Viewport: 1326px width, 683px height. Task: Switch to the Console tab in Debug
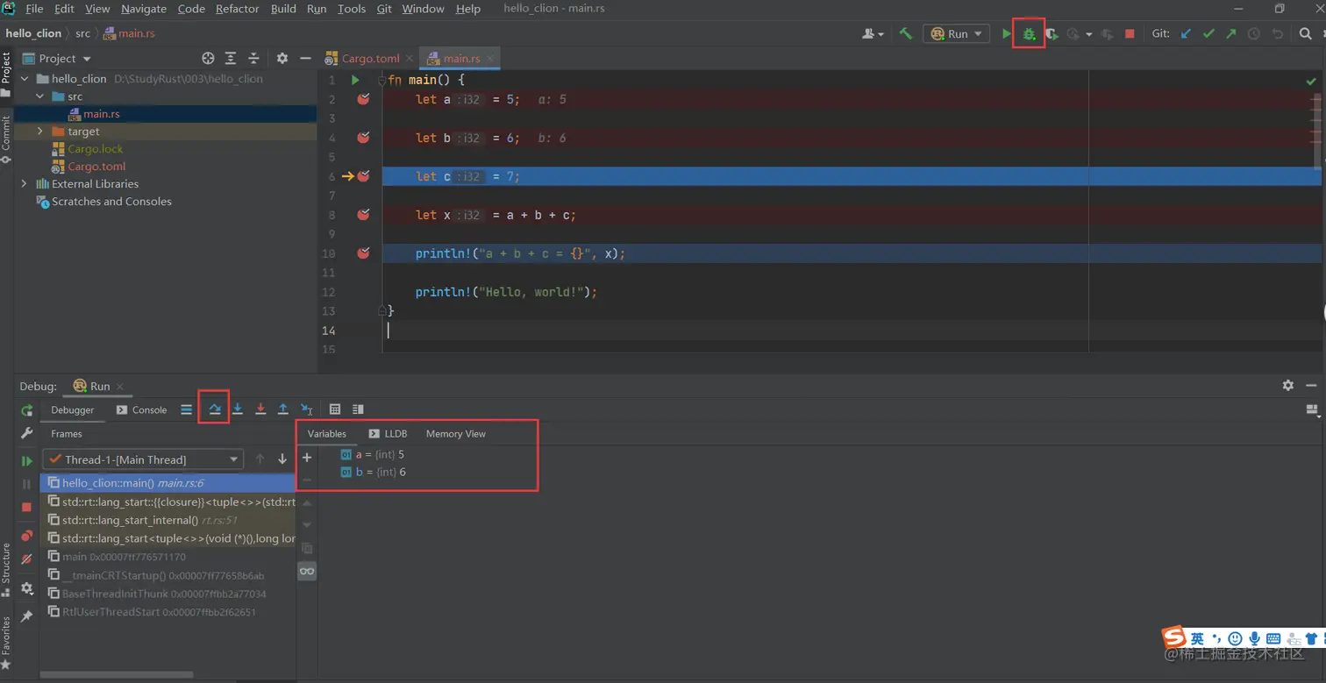tap(142, 409)
